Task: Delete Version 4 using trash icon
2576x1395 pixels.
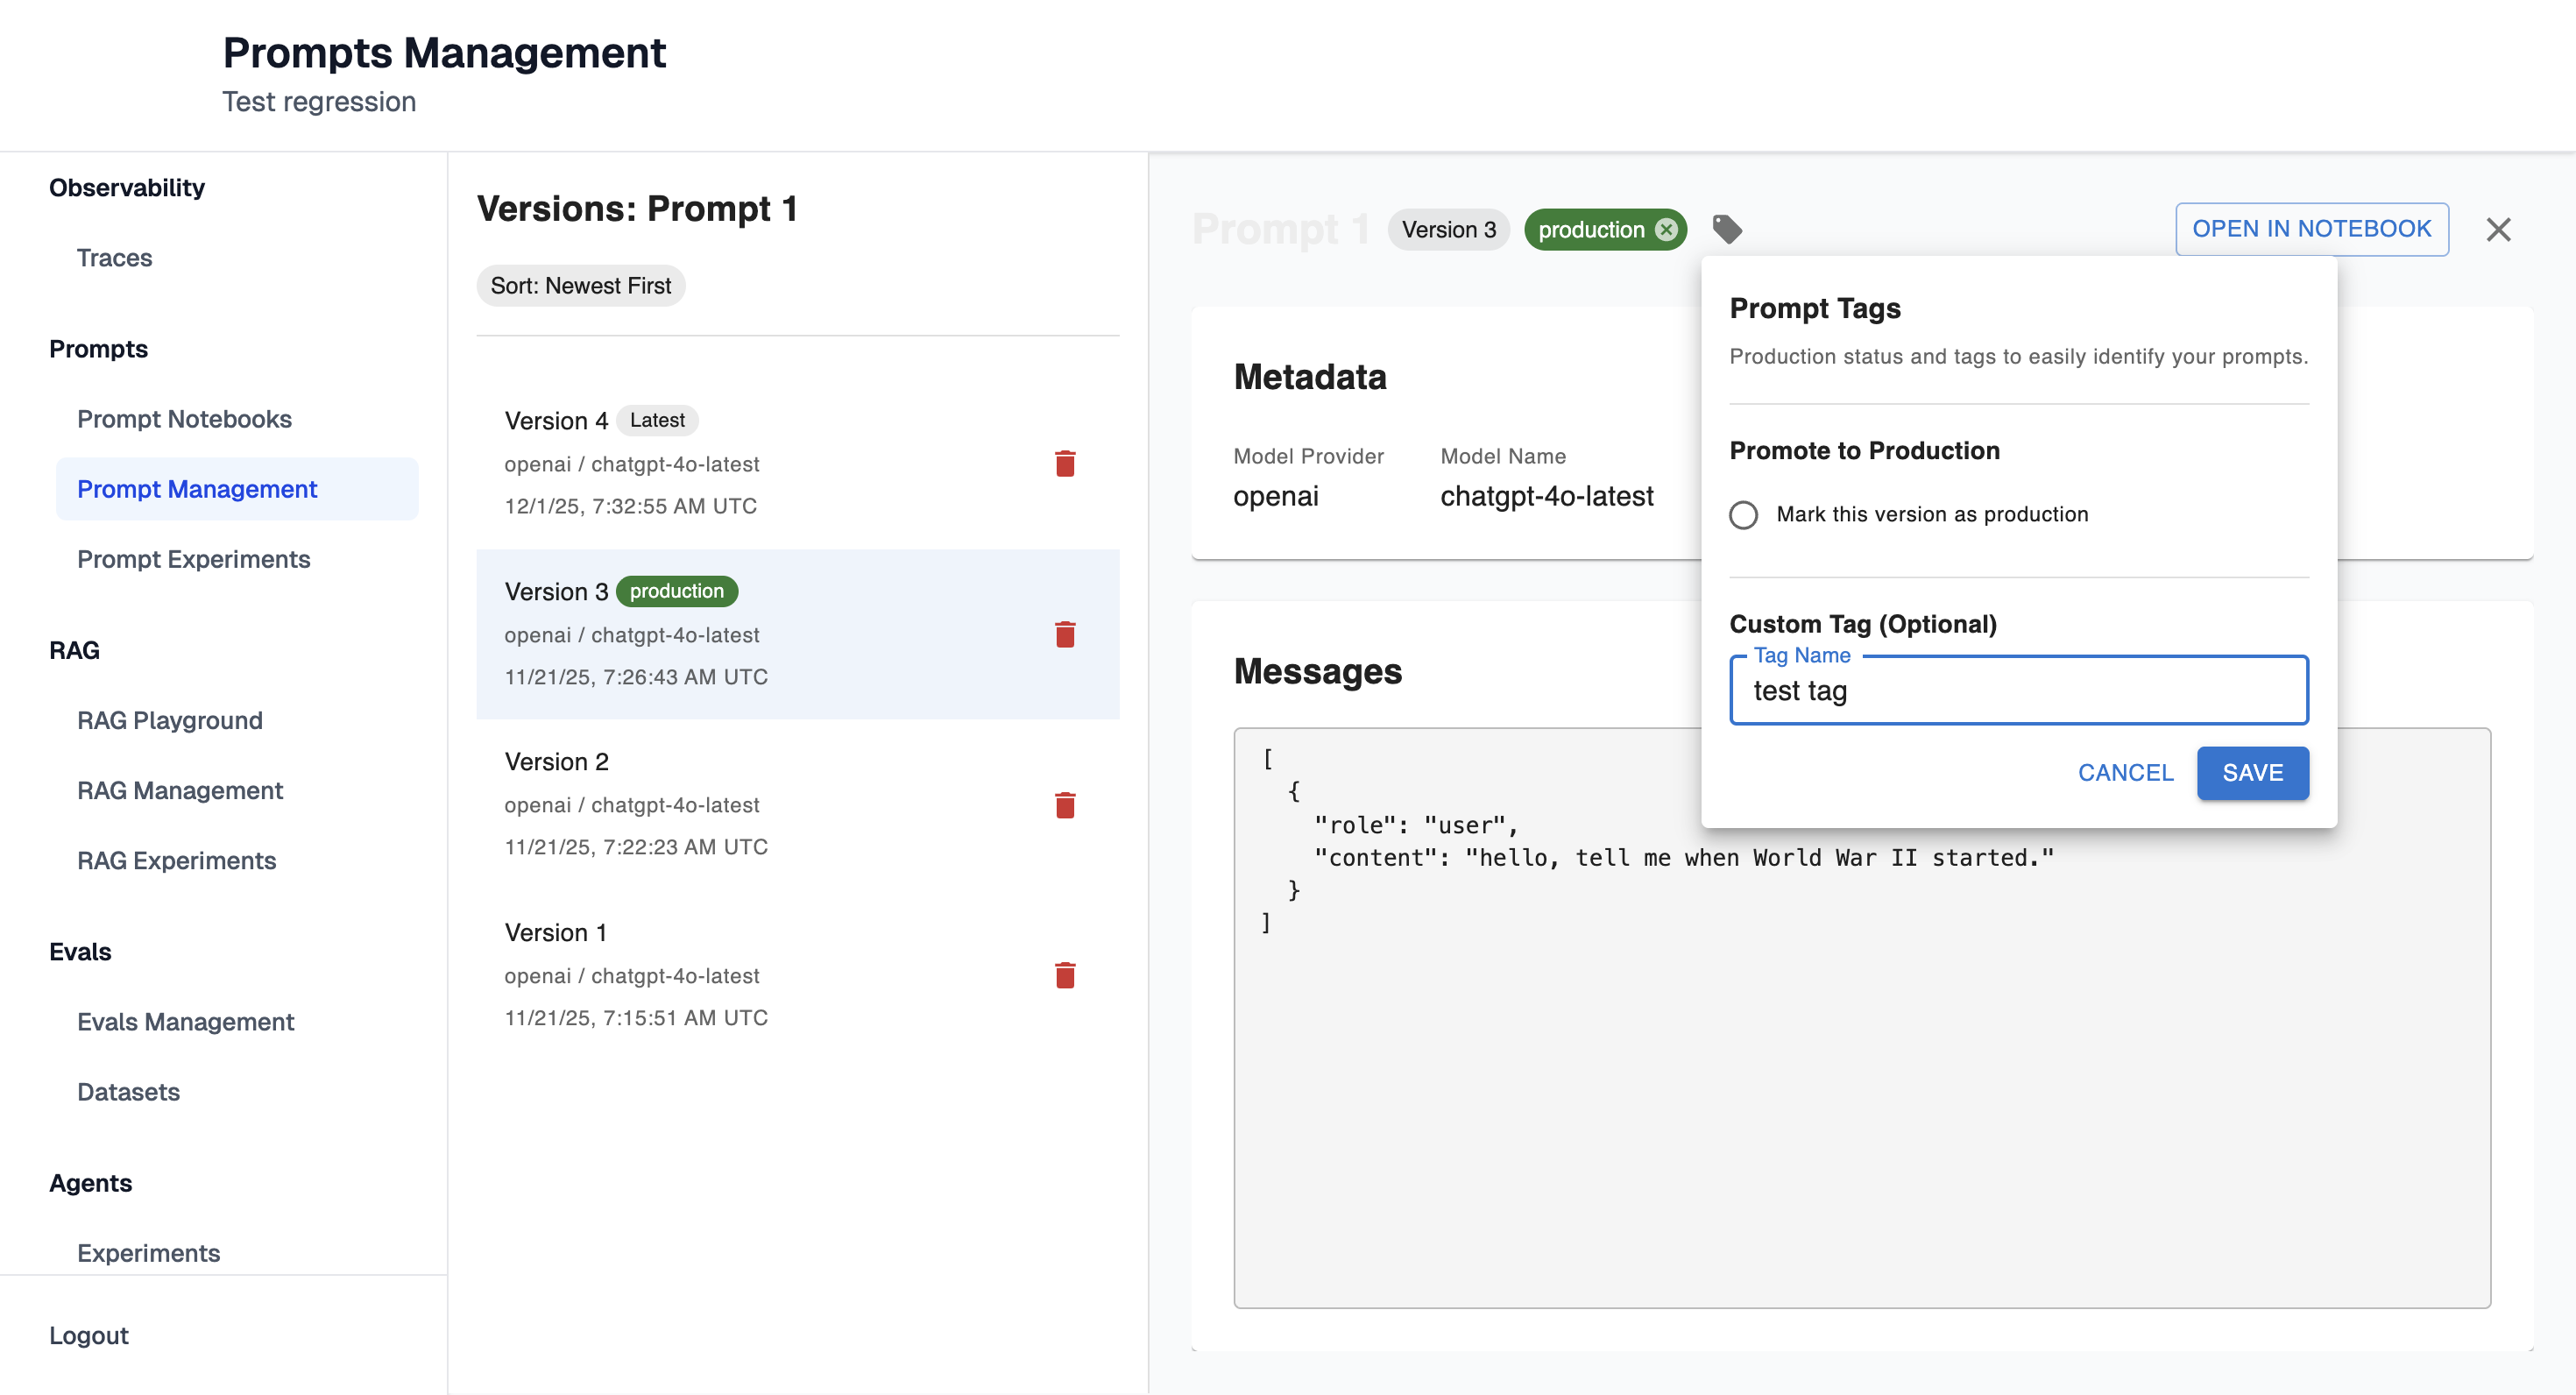Action: click(x=1065, y=464)
